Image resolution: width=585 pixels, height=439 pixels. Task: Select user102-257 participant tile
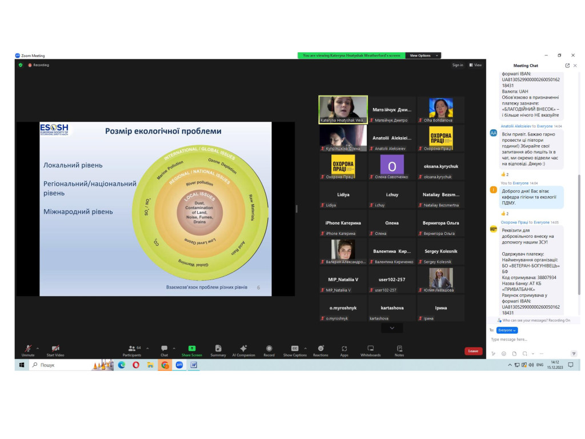(x=392, y=280)
